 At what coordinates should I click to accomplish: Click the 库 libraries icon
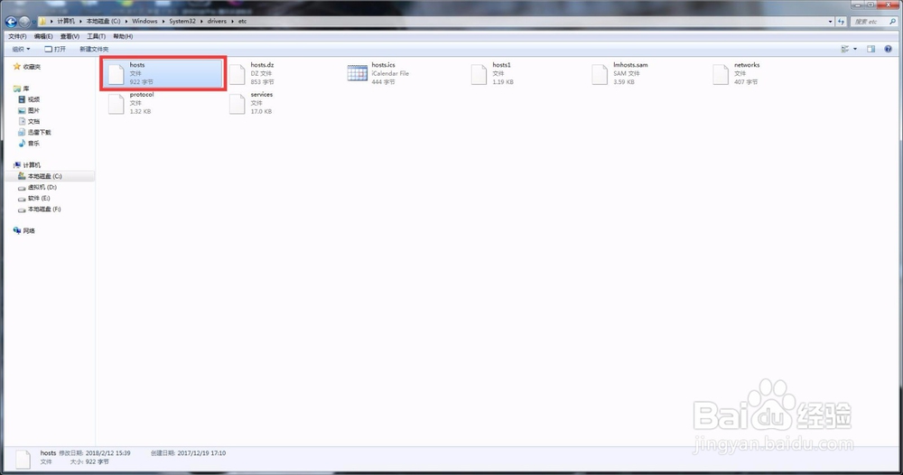16,88
